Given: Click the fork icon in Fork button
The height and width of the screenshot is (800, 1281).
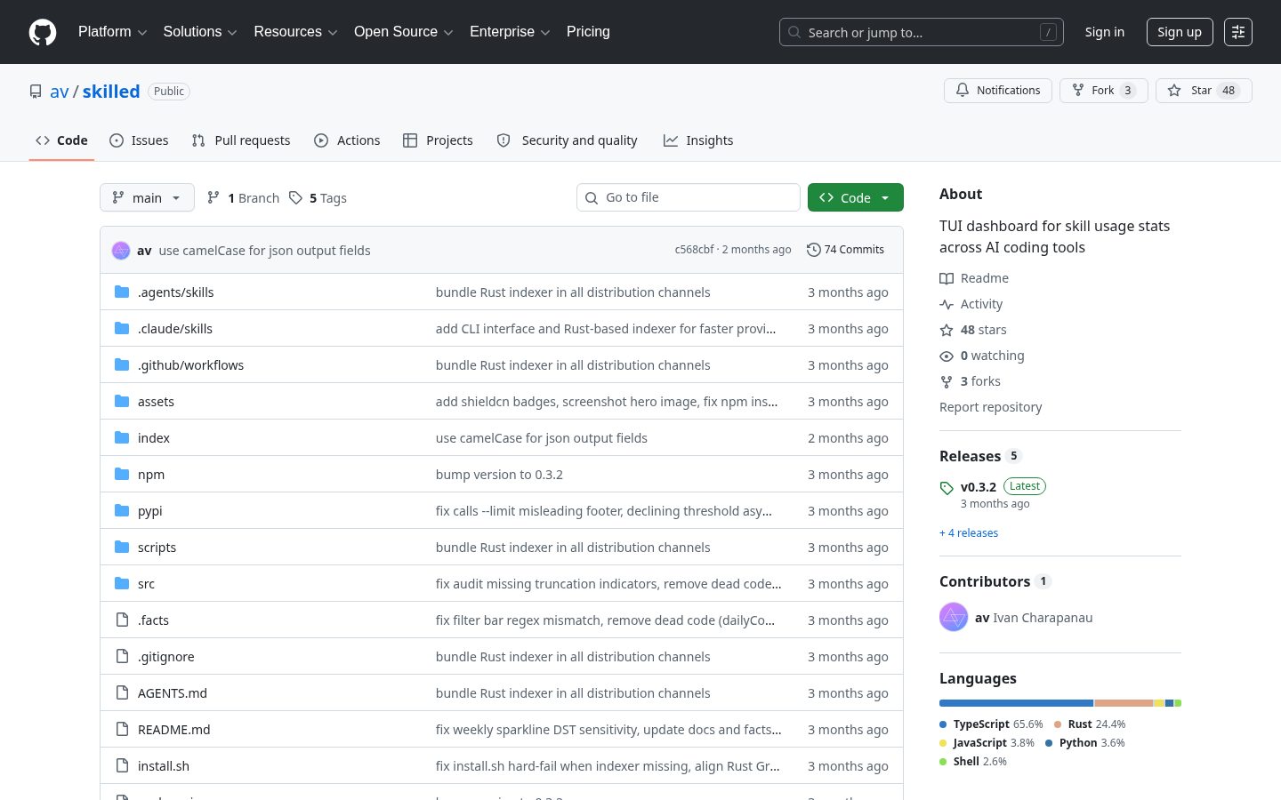Looking at the screenshot, I should pos(1078,91).
